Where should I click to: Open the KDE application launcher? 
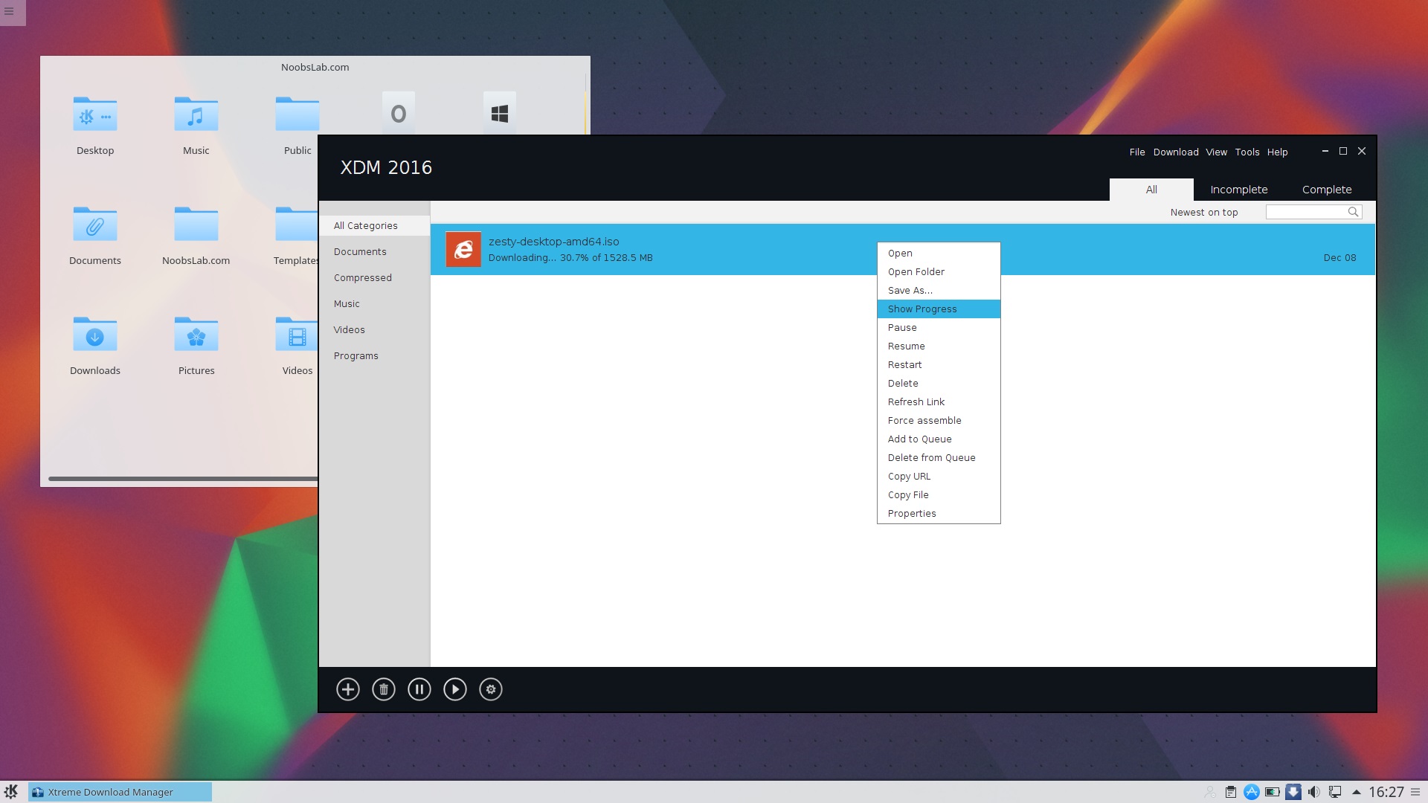pos(10,792)
